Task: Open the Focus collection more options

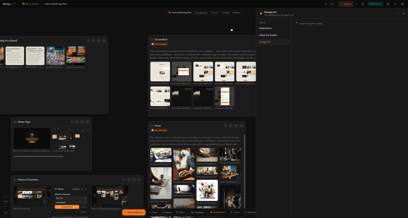Action: tap(241, 126)
